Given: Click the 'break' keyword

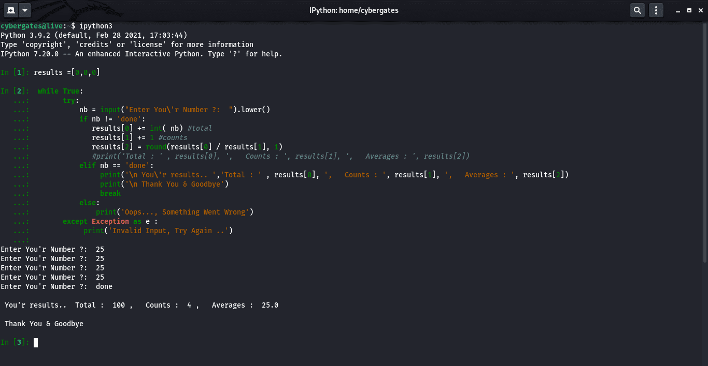Looking at the screenshot, I should click(110, 193).
